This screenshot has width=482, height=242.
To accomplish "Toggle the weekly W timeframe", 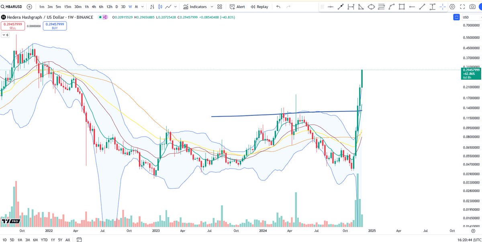I will (131, 7).
